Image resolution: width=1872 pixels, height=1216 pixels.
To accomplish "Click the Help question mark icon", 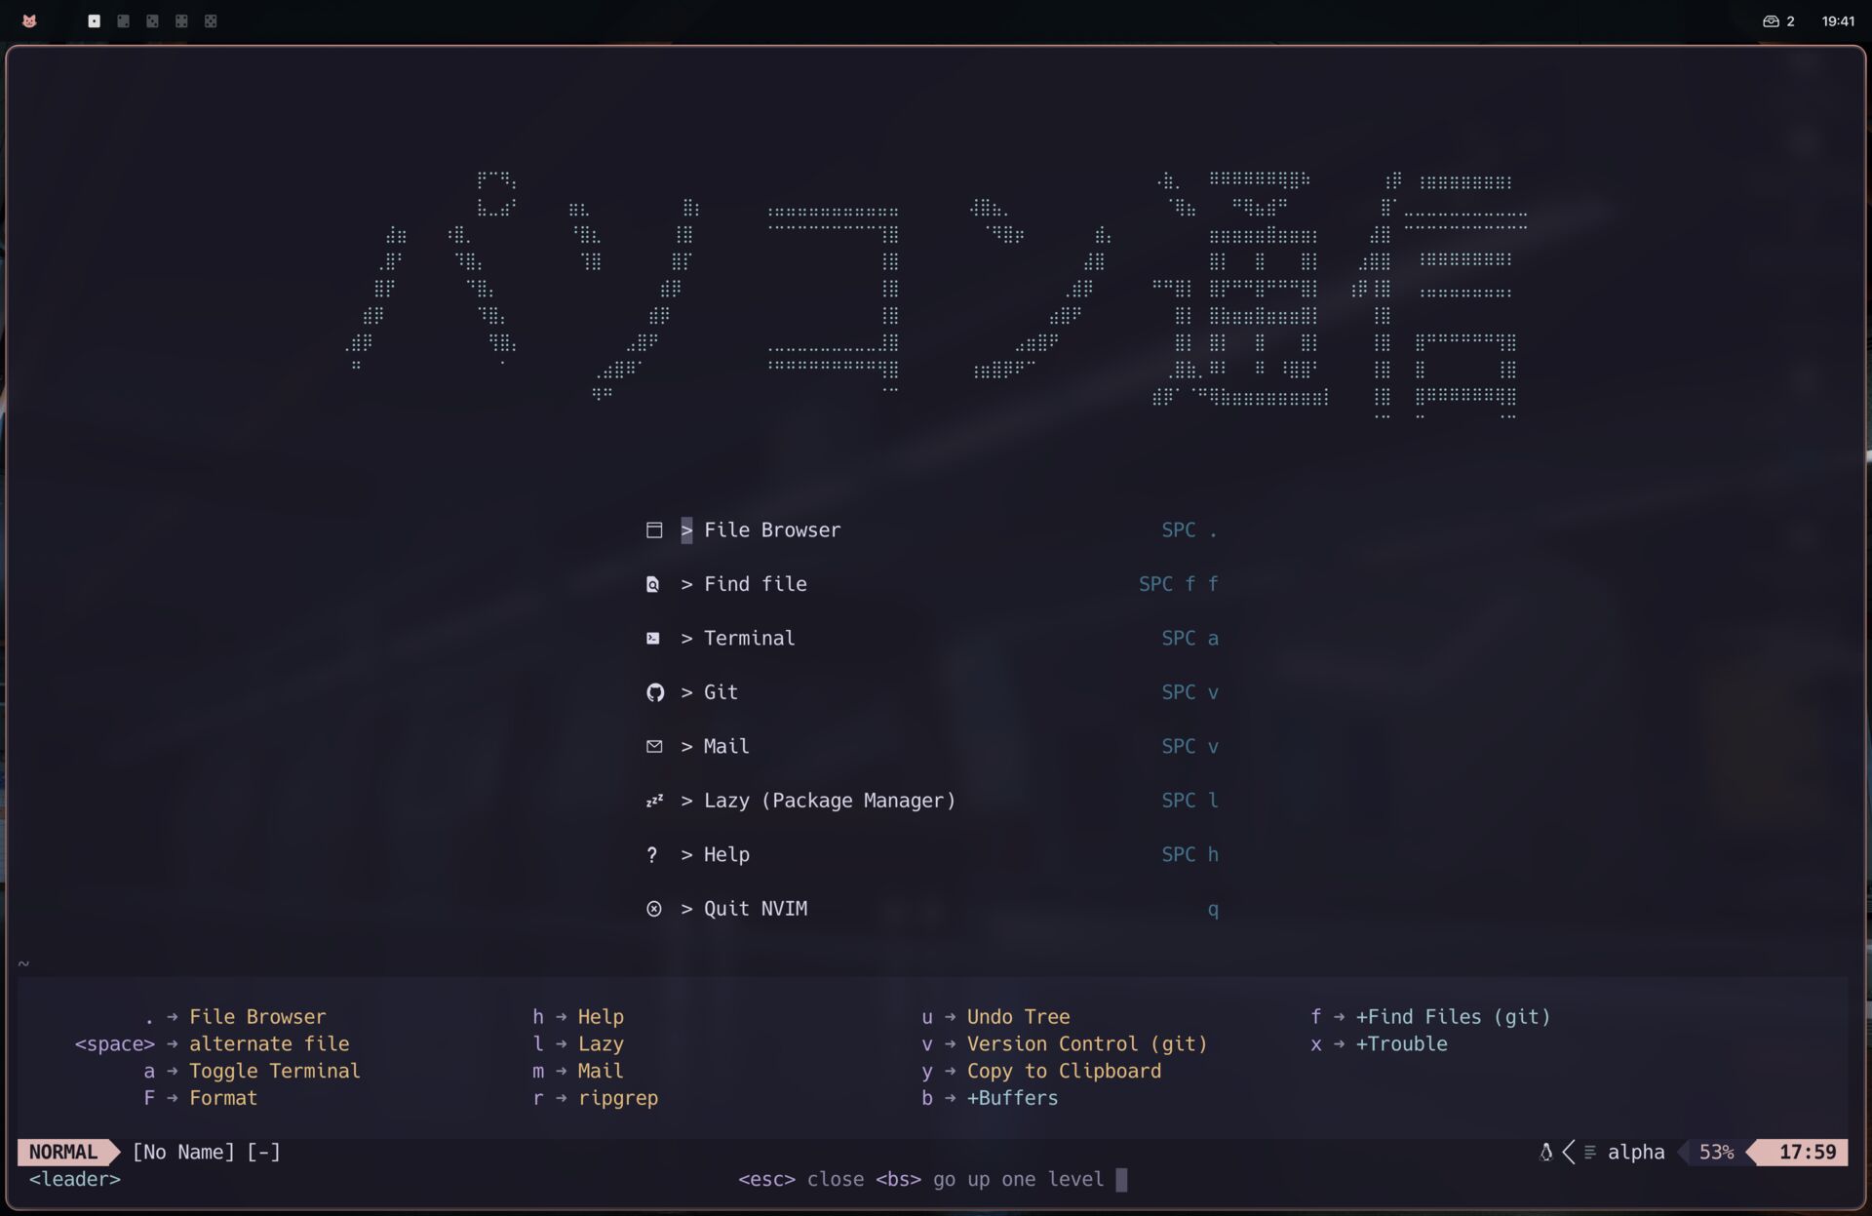I will tap(652, 855).
